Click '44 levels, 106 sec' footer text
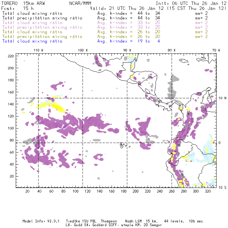228x228 pixels. point(183,221)
